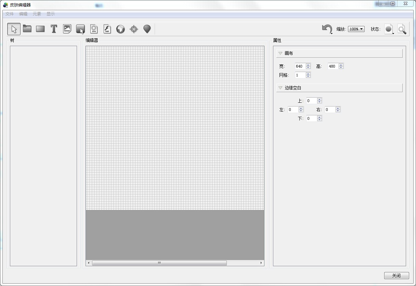The height and width of the screenshot is (286, 416).
Task: Choose the button-with-cursor element tool
Action: pyautogui.click(x=80, y=29)
